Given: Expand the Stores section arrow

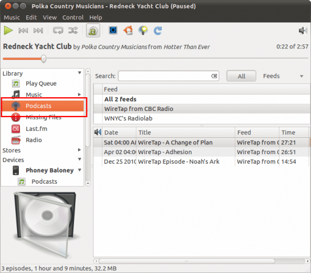Looking at the screenshot, I should click(x=79, y=150).
